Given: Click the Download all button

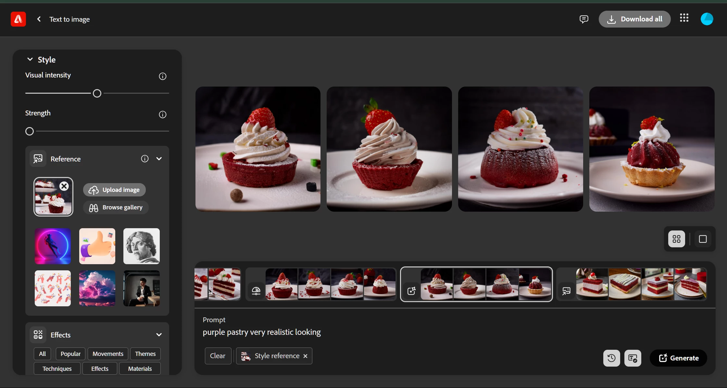Looking at the screenshot, I should click(x=634, y=19).
